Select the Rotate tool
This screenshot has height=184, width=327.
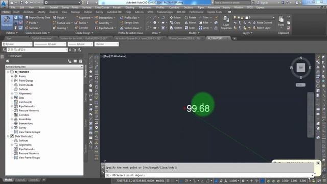(x=191, y=18)
